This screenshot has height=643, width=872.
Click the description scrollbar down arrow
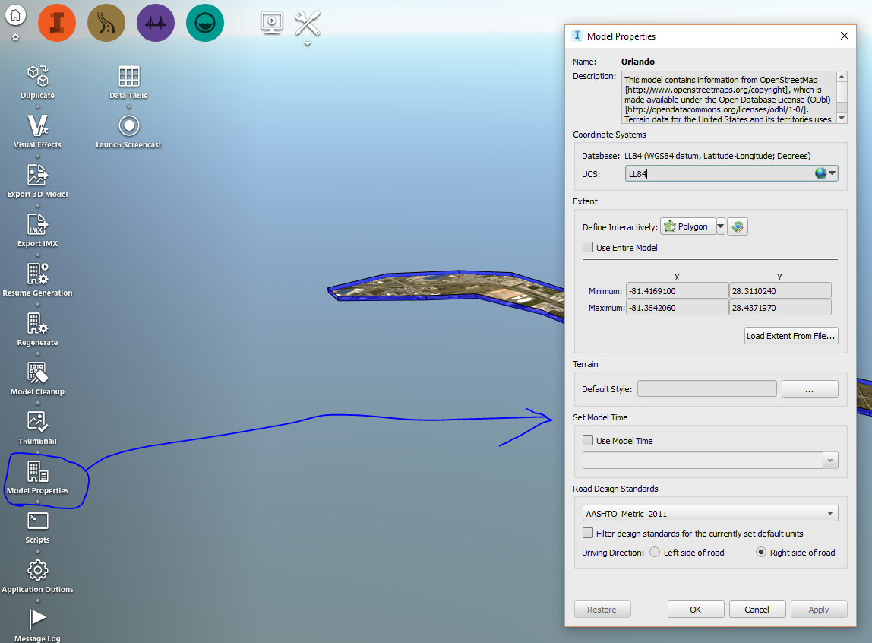point(842,118)
